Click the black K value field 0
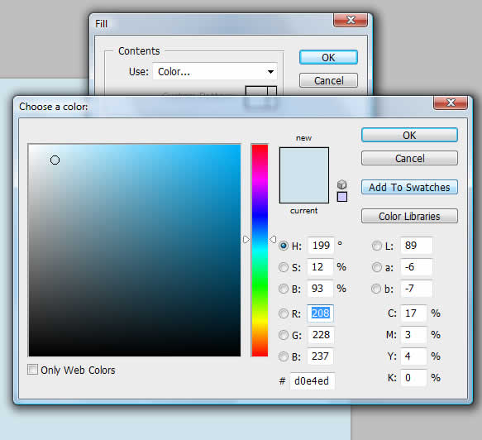The height and width of the screenshot is (440, 482). pyautogui.click(x=413, y=378)
